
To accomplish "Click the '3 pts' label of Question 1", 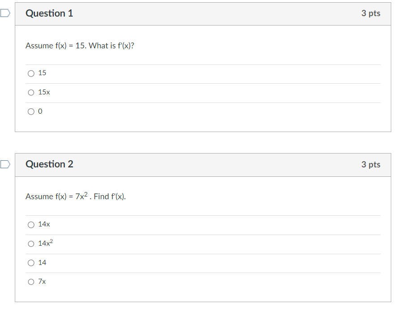I will [x=371, y=13].
